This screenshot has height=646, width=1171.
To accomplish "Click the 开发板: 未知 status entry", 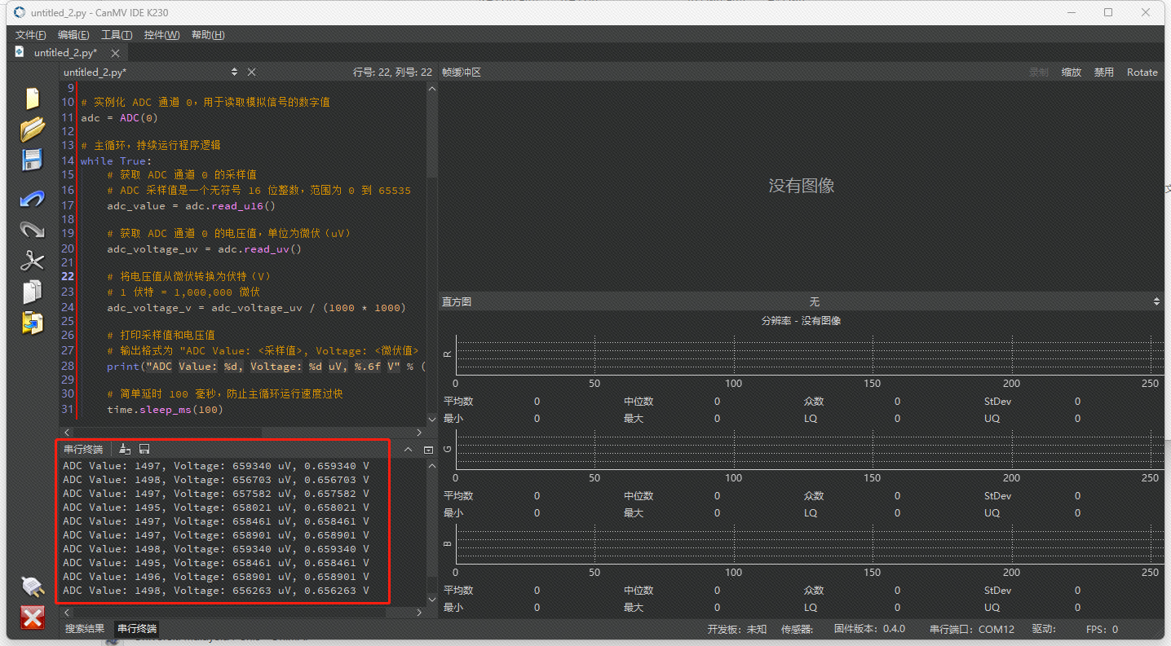I will pos(736,629).
